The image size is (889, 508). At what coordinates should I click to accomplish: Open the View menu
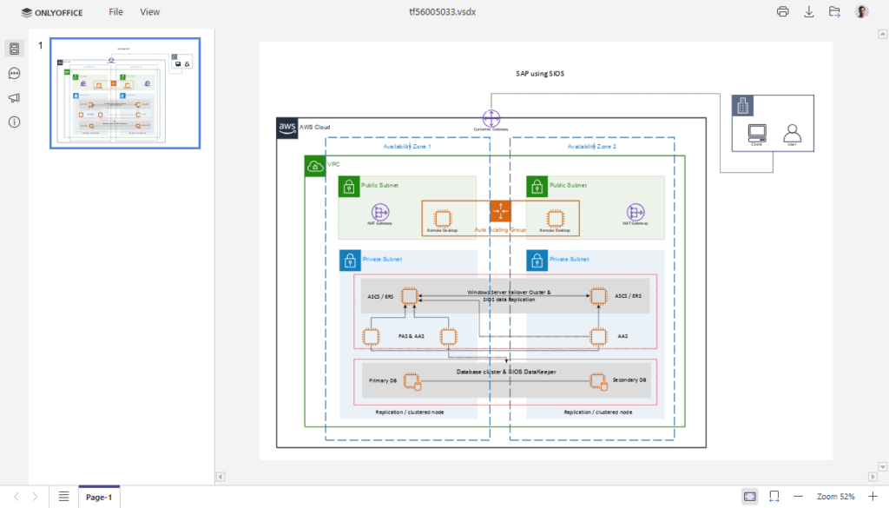coord(149,11)
